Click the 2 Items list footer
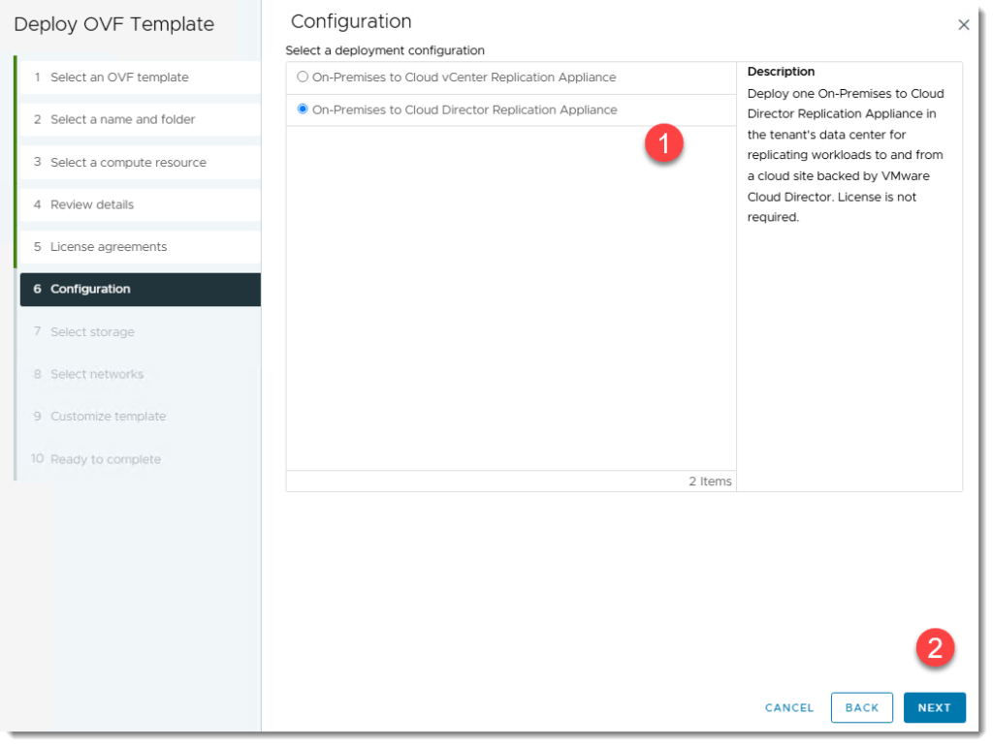The height and width of the screenshot is (746, 993). coord(710,482)
